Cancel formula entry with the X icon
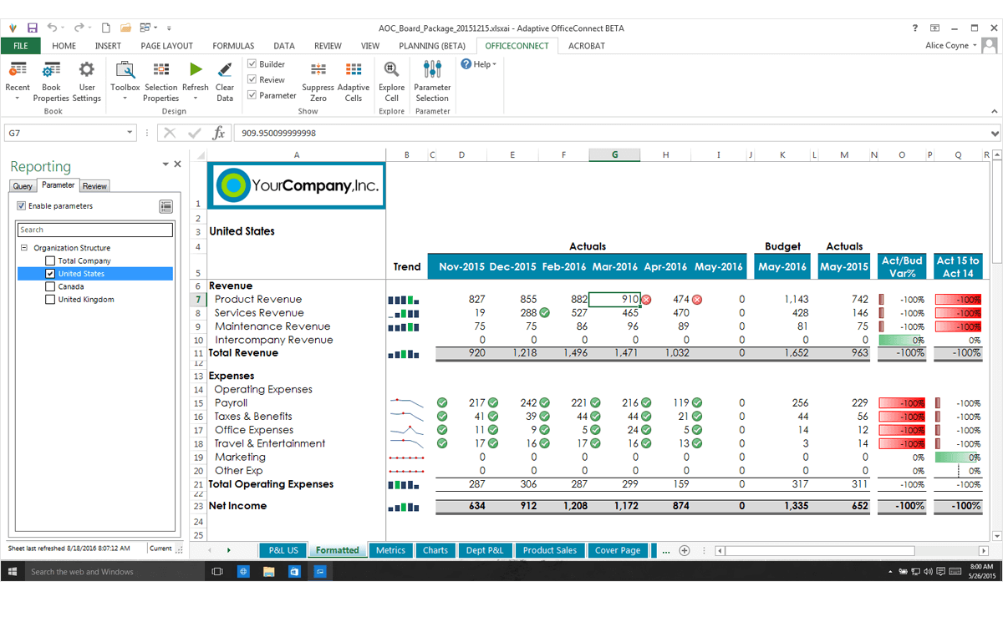The height and width of the screenshot is (637, 1003). pos(170,133)
